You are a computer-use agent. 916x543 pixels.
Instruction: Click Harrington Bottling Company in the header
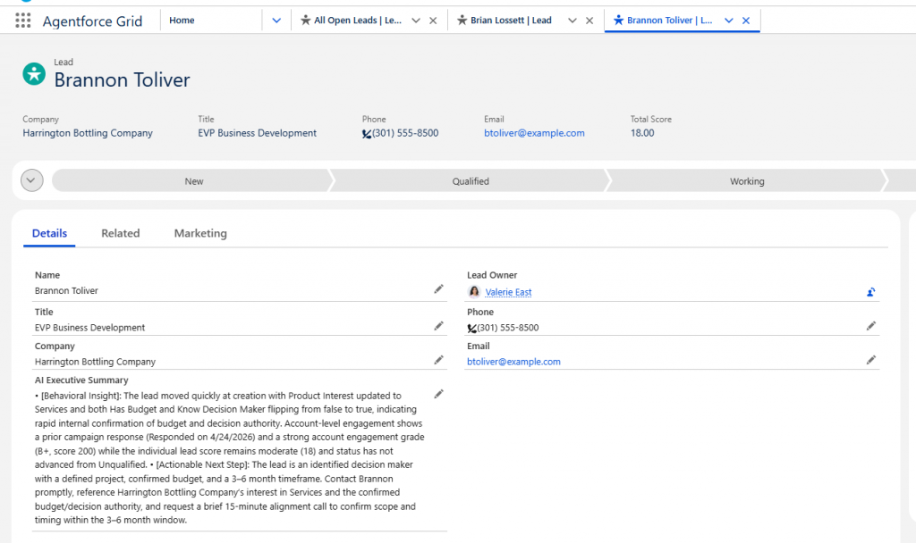tap(88, 133)
